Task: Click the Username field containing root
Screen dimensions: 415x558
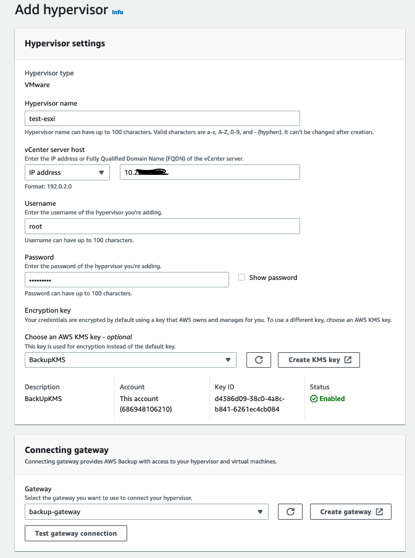Action: [x=162, y=226]
